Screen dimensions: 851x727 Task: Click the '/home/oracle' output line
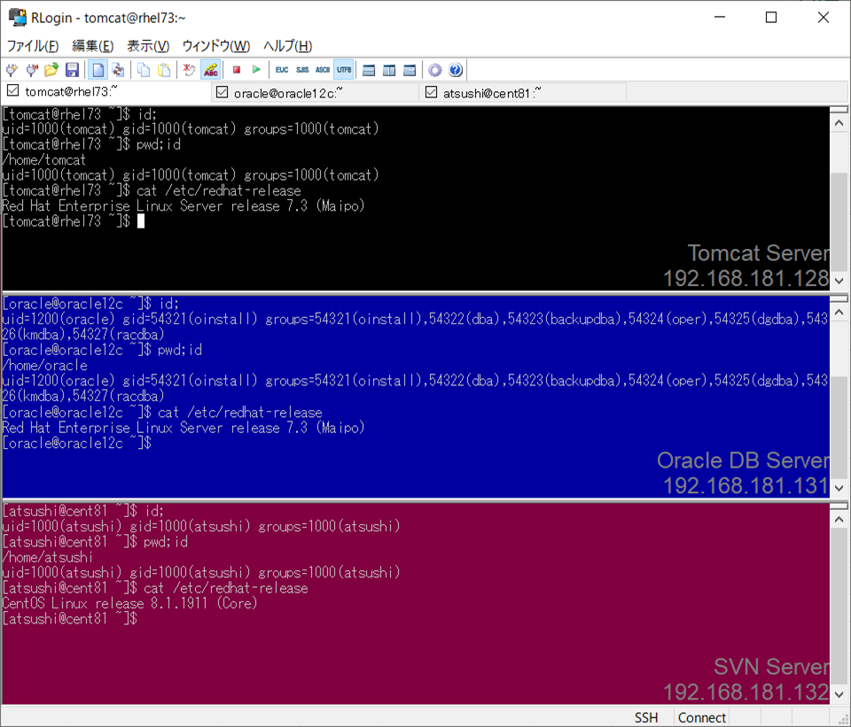pos(45,366)
